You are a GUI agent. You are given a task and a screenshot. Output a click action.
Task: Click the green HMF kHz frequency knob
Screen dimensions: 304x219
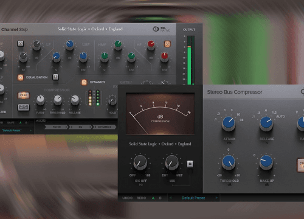click(131, 57)
